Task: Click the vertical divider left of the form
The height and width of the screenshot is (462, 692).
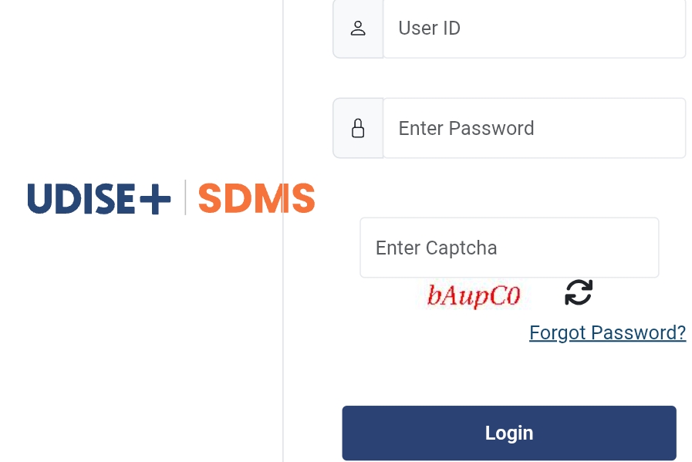Action: [x=283, y=347]
